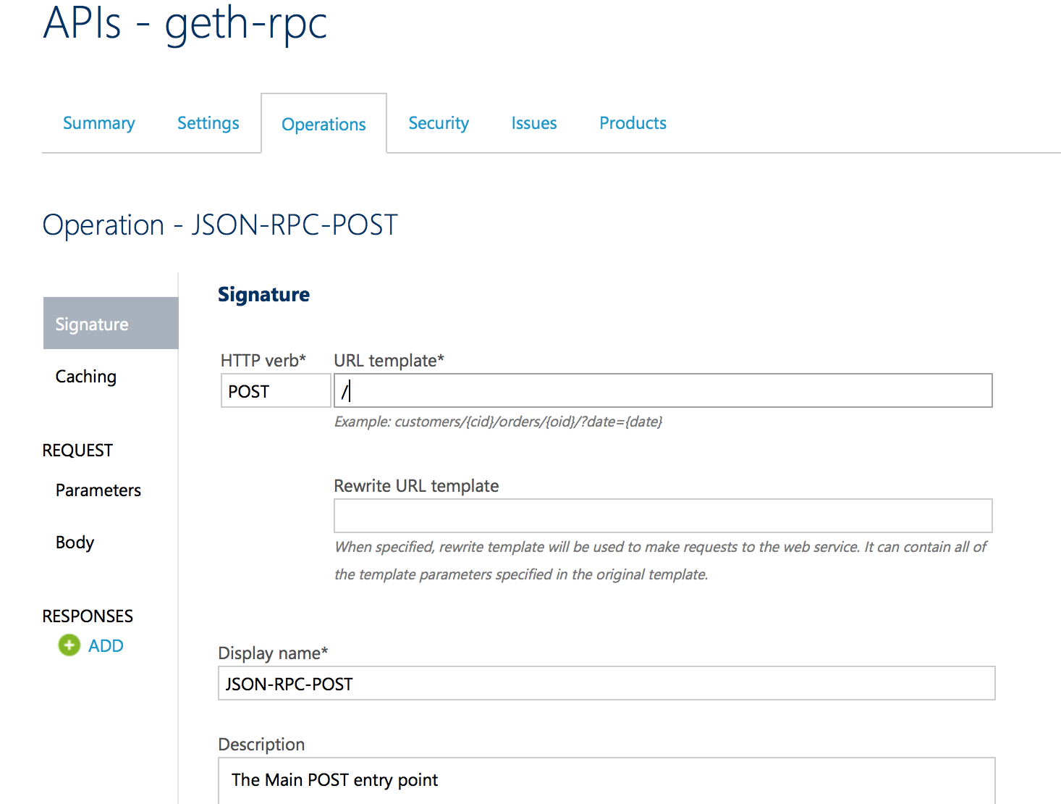
Task: Add a new response via ADD link
Action: tap(106, 645)
